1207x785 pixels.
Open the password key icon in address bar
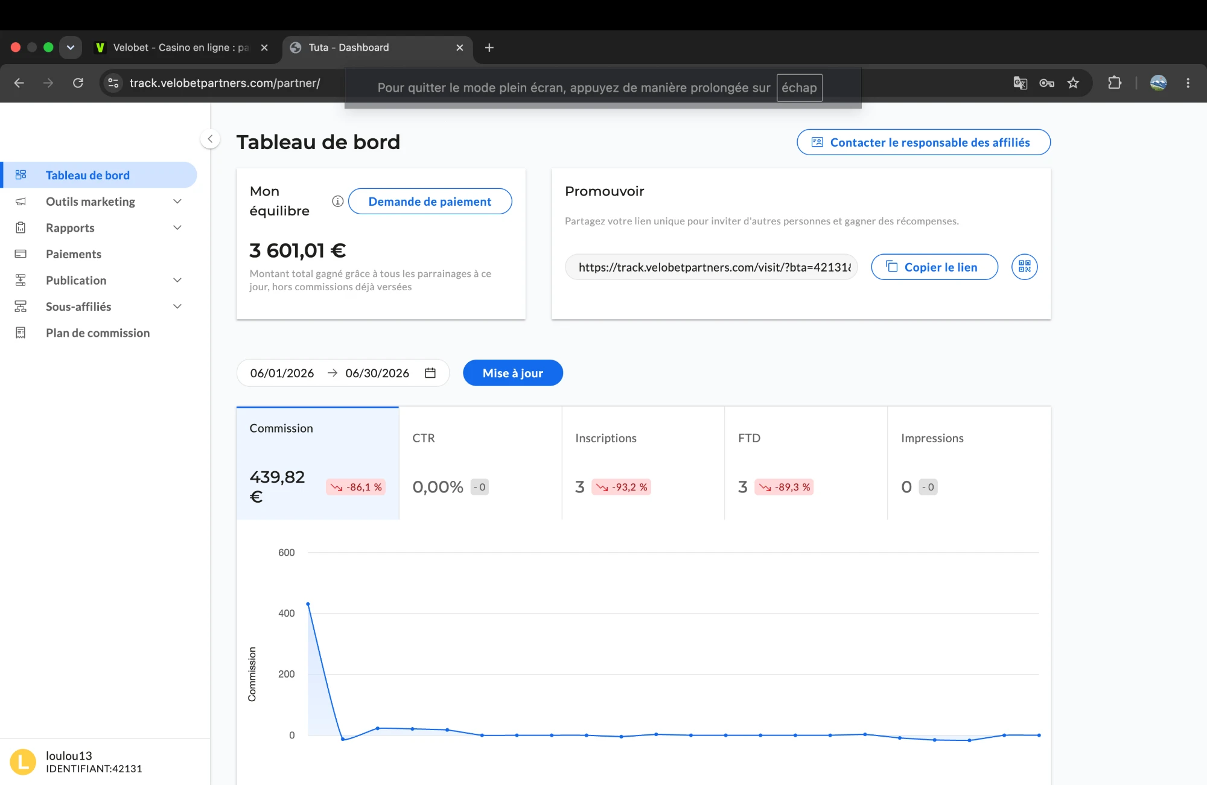pos(1046,83)
